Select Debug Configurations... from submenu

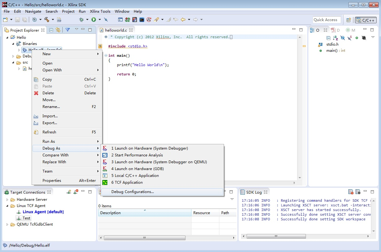132,192
